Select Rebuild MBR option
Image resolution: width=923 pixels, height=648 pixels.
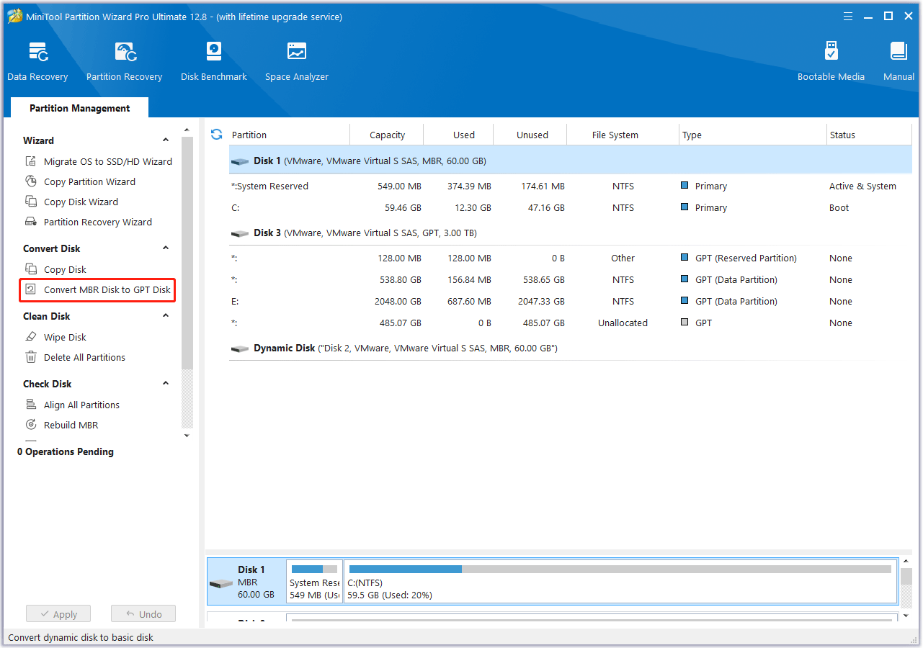(71, 425)
